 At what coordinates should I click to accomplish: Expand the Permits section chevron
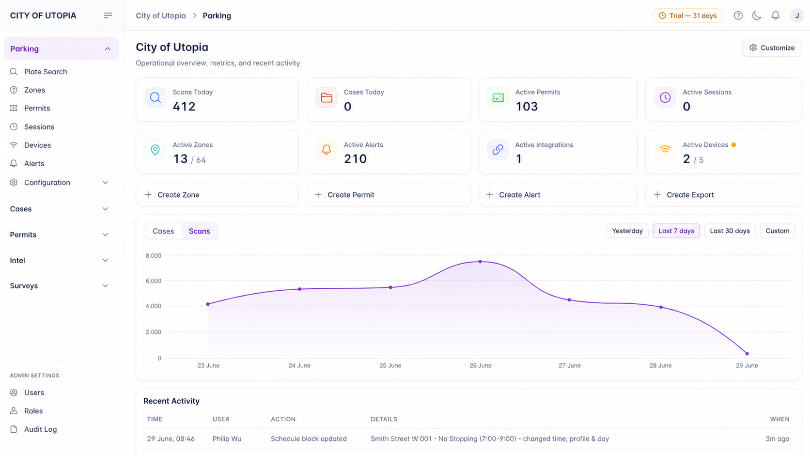tap(105, 235)
